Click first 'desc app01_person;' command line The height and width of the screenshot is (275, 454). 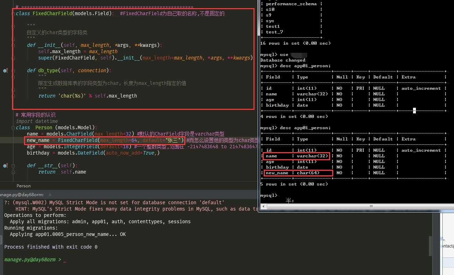click(x=295, y=66)
